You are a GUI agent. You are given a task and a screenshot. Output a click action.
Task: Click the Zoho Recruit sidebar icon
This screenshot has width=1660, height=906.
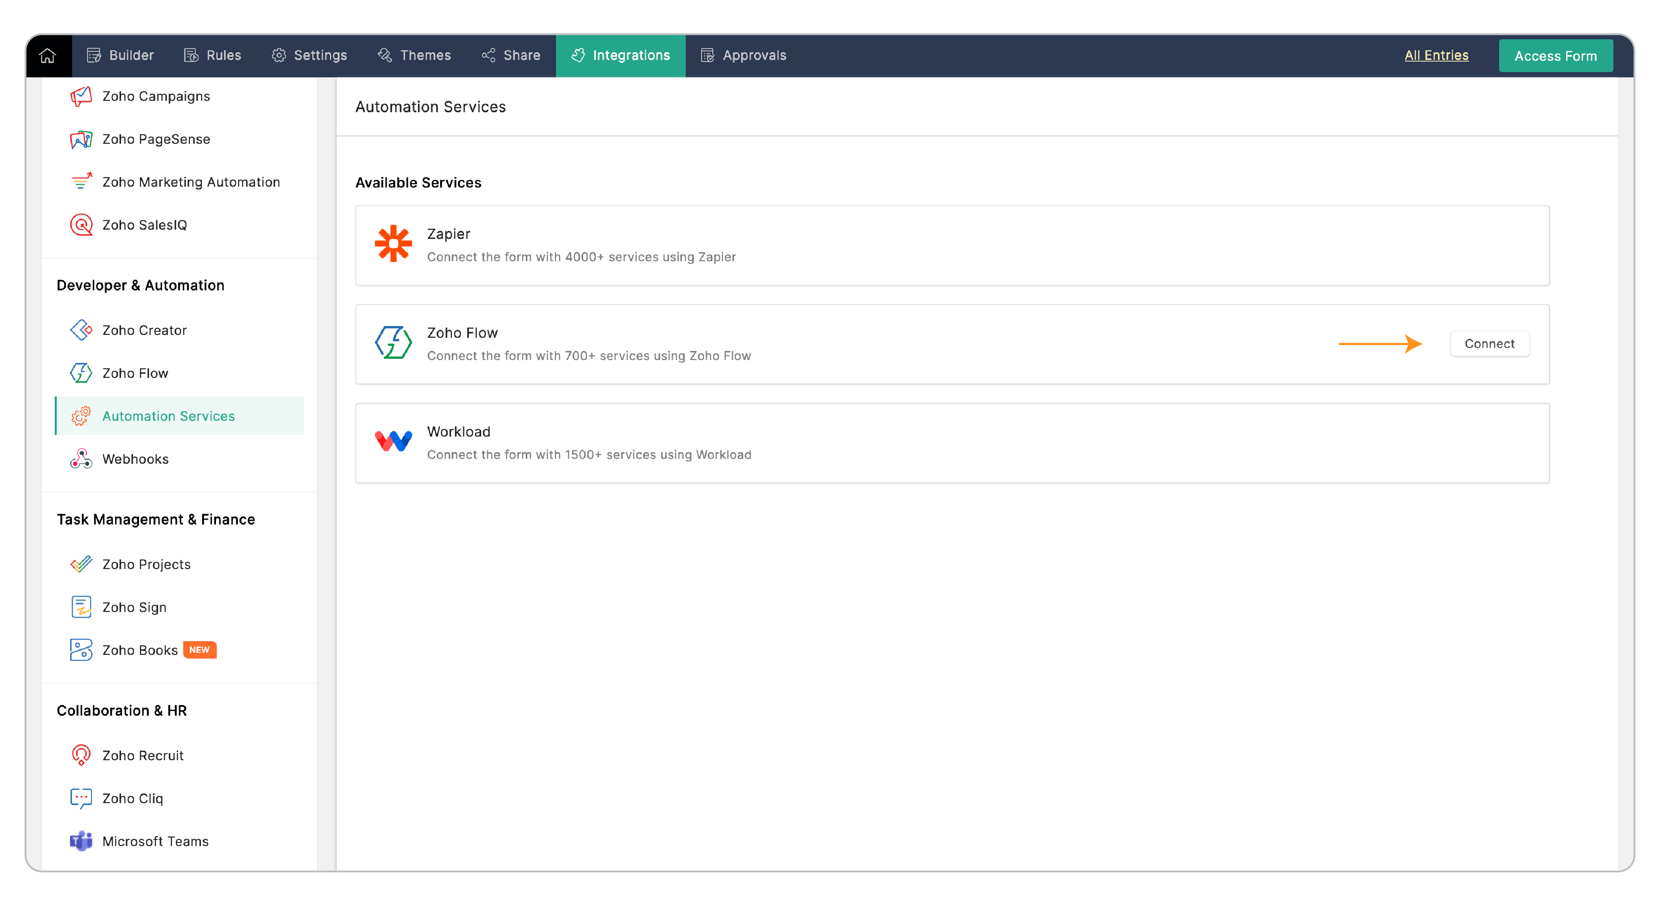point(81,755)
